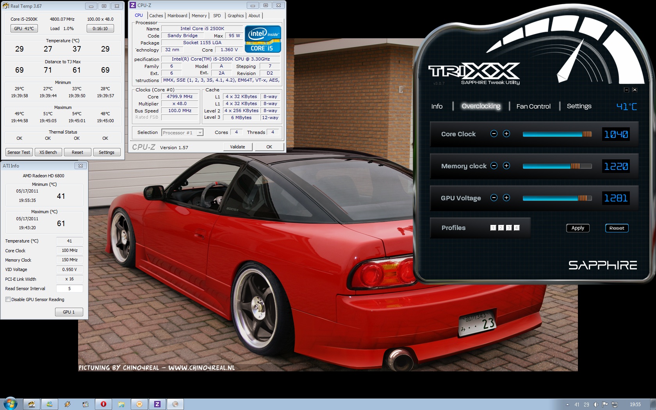
Task: Open the Windows Start menu orb
Action: click(x=11, y=404)
